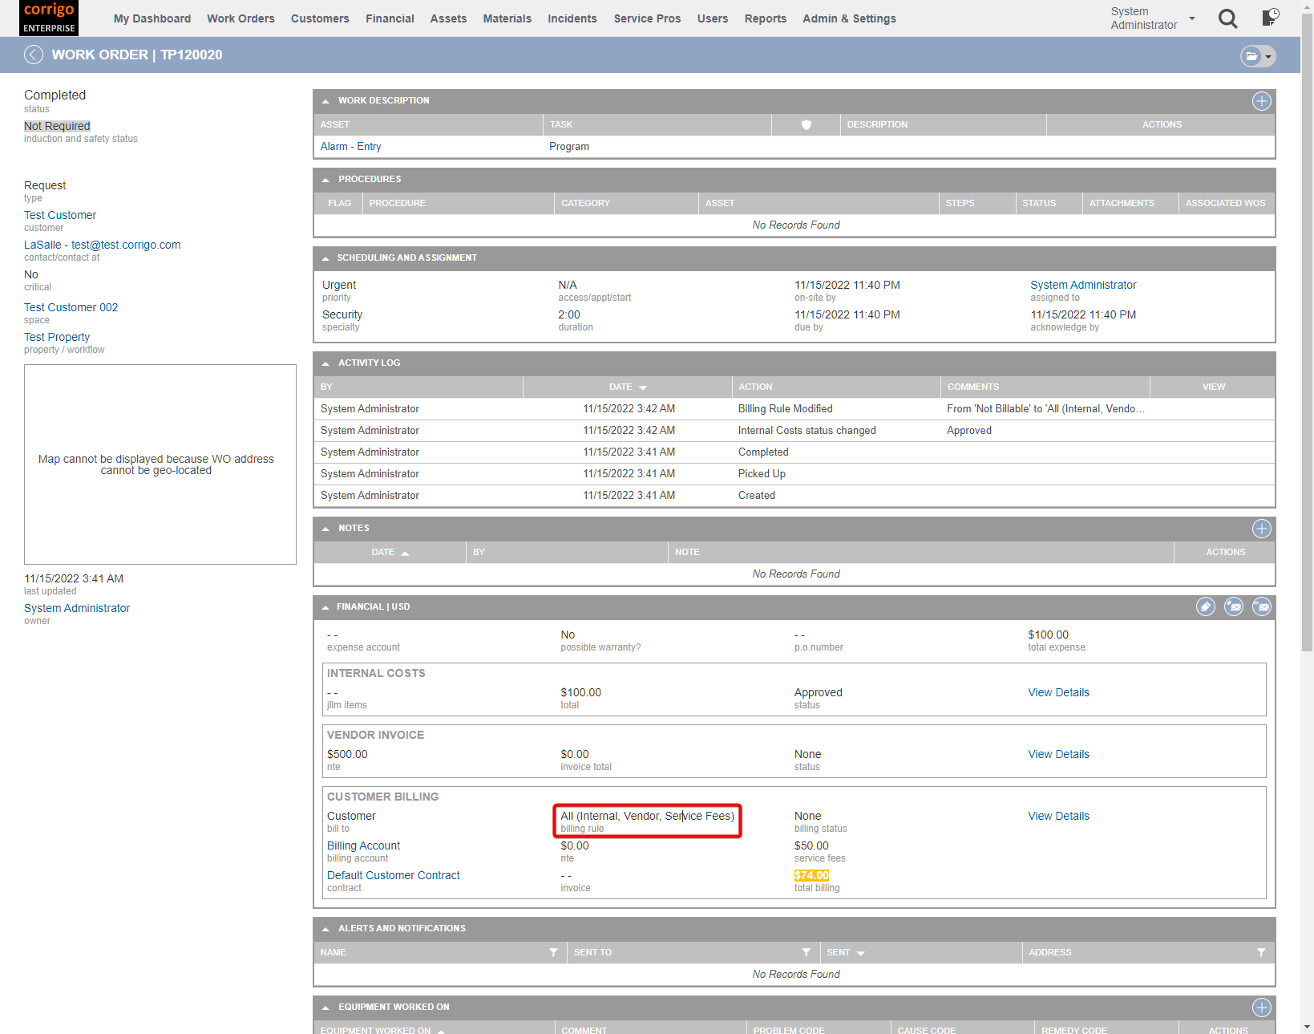The height and width of the screenshot is (1034, 1314).
Task: Collapse the Activity Log section
Action: pos(325,363)
